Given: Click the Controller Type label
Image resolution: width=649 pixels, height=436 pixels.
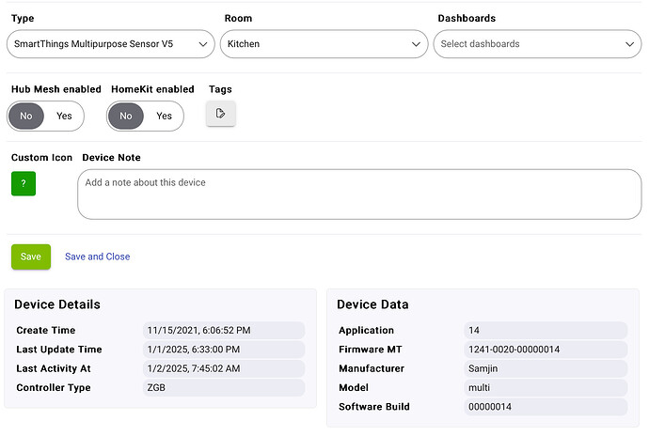Looking at the screenshot, I should [54, 387].
